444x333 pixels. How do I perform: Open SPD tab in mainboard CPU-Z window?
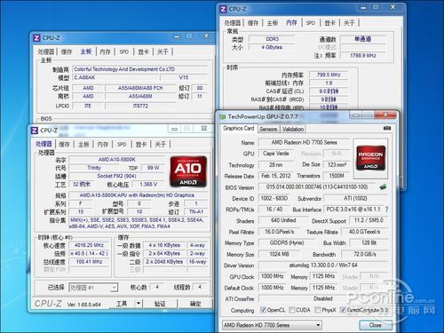point(124,52)
